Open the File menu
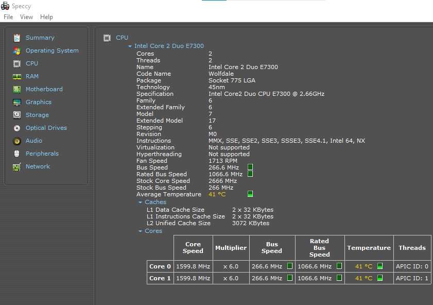This screenshot has height=305, width=433. tap(8, 17)
